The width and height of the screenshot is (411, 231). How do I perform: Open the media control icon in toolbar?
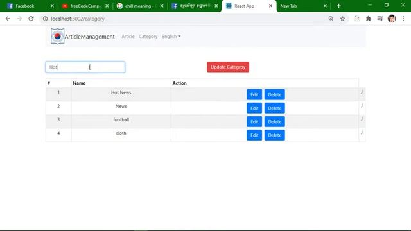tap(380, 19)
